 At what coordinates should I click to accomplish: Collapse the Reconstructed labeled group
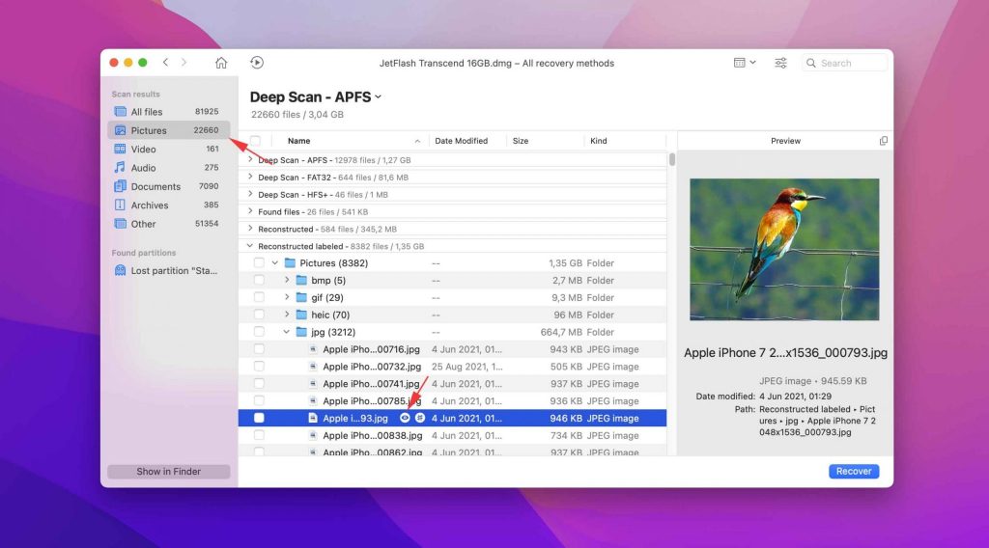[250, 246]
